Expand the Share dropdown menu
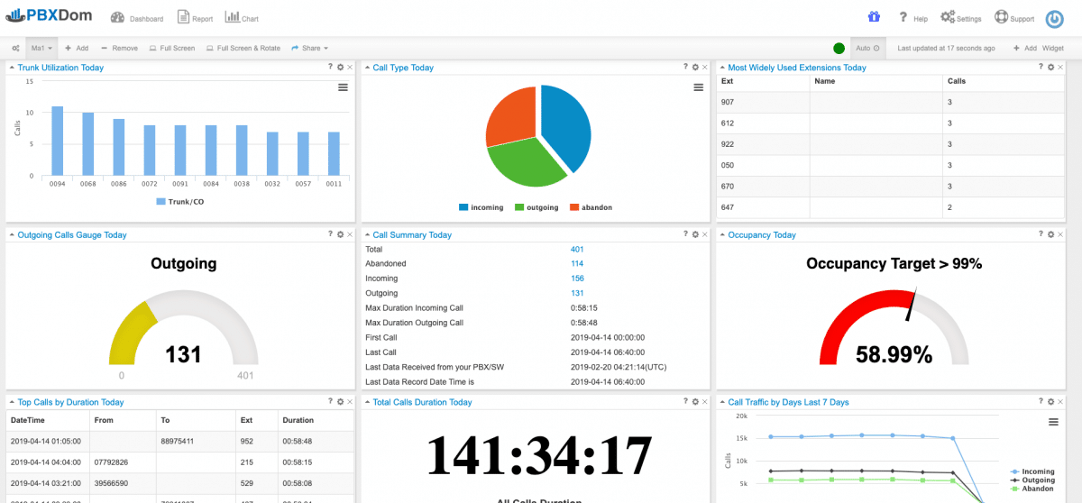 (309, 48)
